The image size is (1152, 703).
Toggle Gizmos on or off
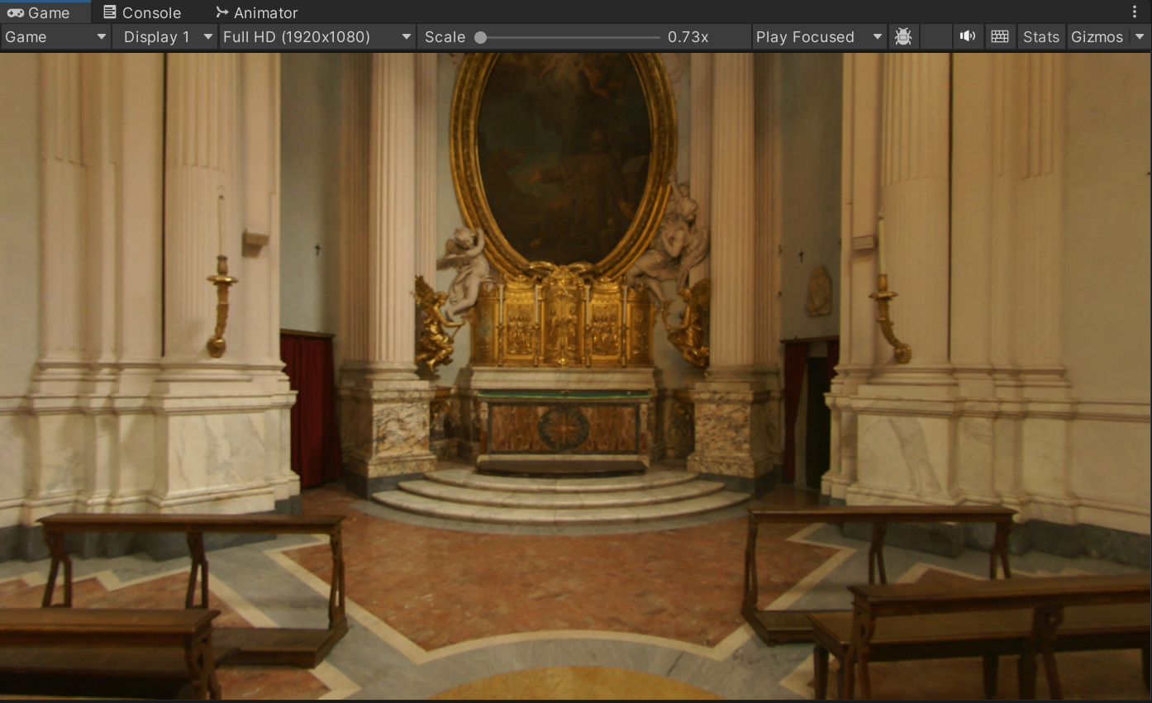click(1097, 37)
